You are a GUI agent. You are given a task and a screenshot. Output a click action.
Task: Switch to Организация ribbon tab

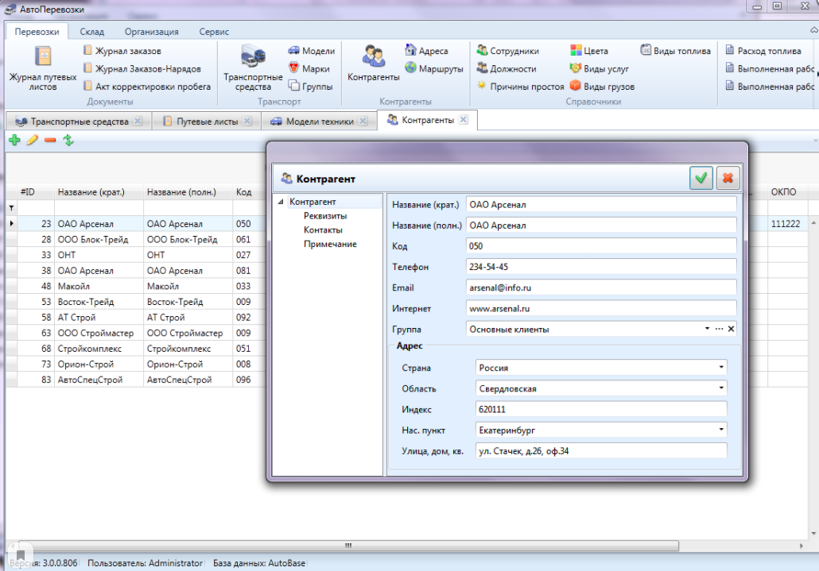point(151,31)
